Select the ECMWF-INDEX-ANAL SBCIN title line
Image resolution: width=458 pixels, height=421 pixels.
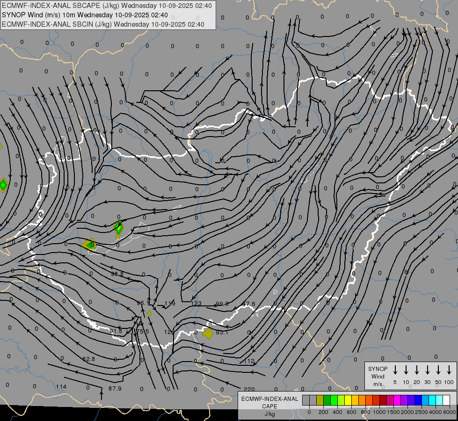pos(103,24)
